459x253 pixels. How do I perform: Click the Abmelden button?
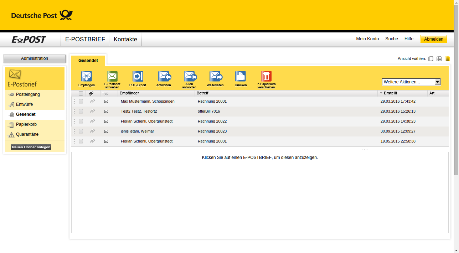[x=434, y=39]
